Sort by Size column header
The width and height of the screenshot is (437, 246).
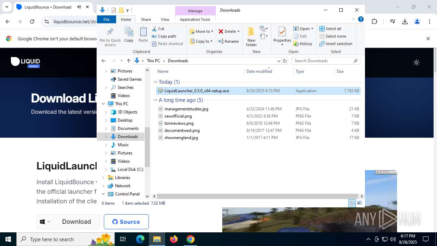(x=348, y=71)
